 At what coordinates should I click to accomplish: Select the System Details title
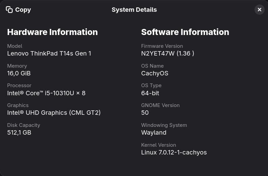[x=134, y=10]
